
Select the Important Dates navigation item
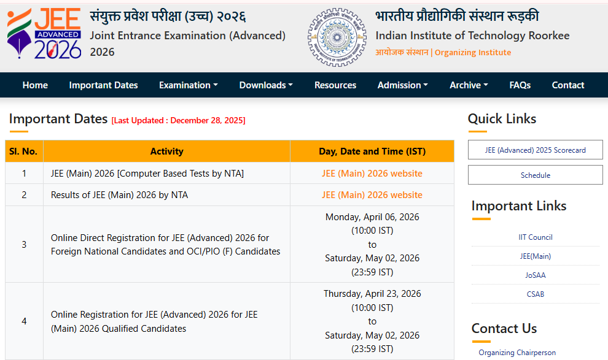[x=103, y=85]
